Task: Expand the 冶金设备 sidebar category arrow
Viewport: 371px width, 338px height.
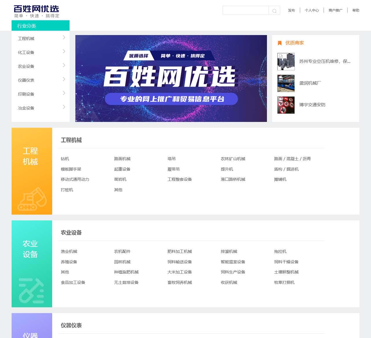Action: pyautogui.click(x=64, y=107)
